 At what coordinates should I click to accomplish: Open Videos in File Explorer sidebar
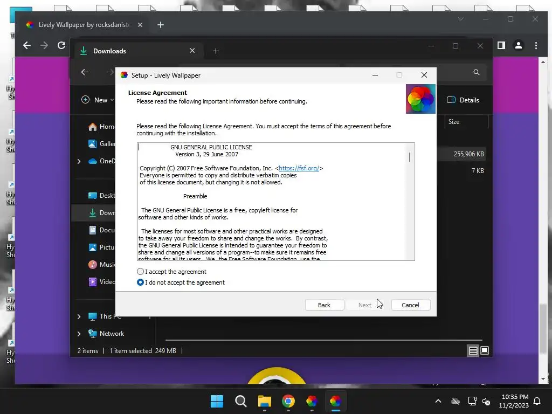pos(101,281)
